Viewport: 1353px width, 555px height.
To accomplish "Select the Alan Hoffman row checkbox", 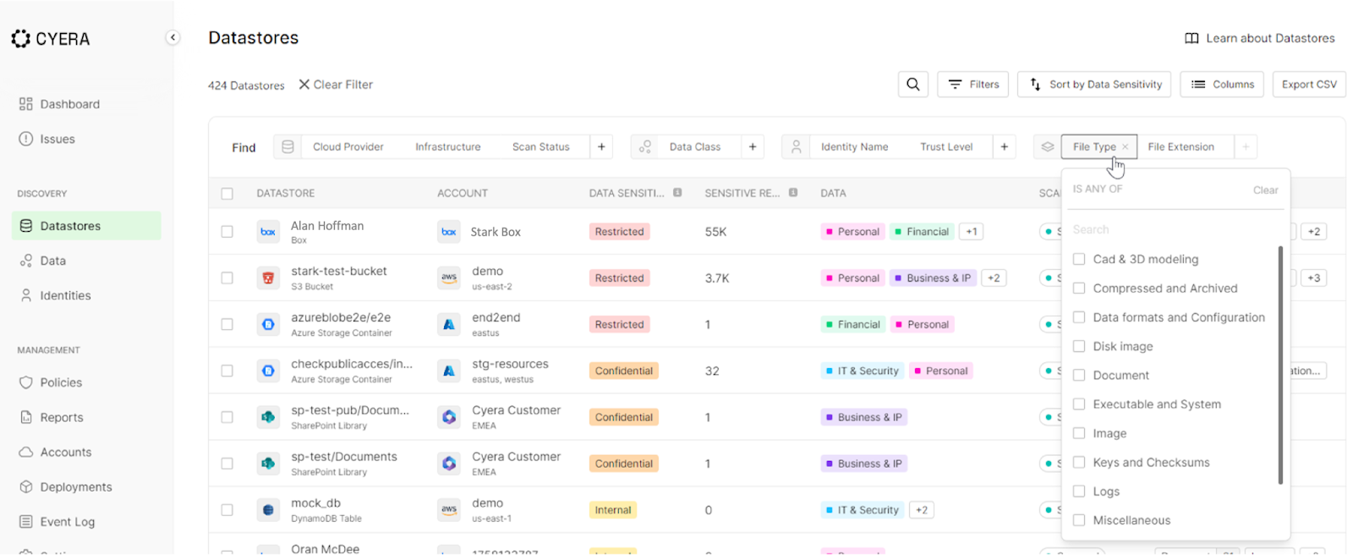I will tap(227, 232).
